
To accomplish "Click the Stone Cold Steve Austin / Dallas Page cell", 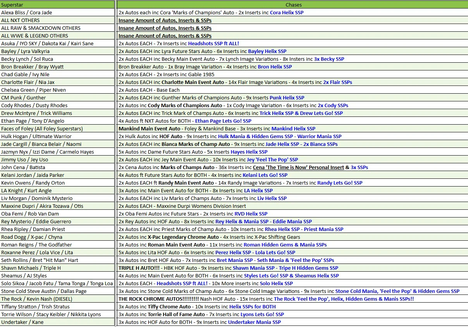I will 57,291.
